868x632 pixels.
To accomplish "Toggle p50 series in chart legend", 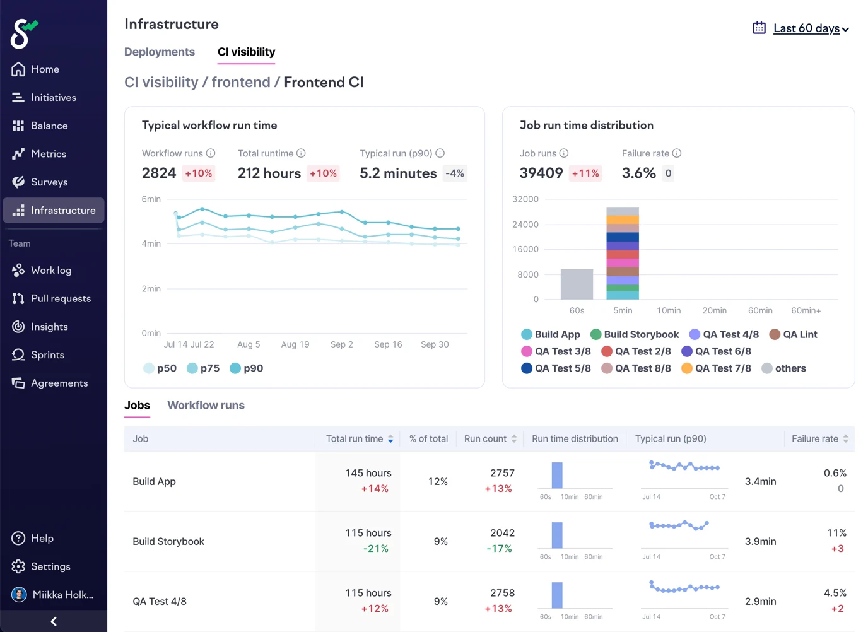I will (x=160, y=368).
